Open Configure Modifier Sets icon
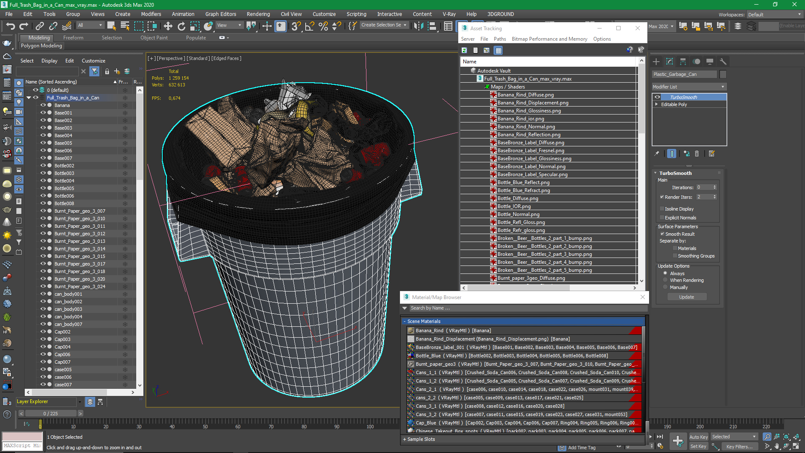 [x=712, y=154]
